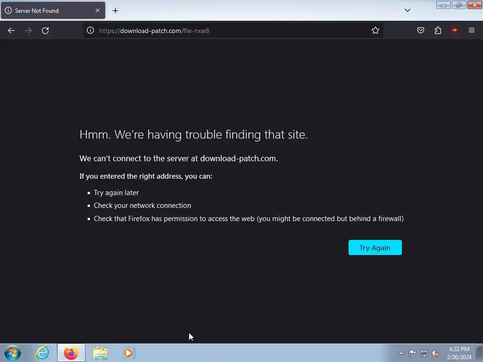The height and width of the screenshot is (362, 483).
Task: Open Windows Explorer from the taskbar
Action: coord(100,353)
